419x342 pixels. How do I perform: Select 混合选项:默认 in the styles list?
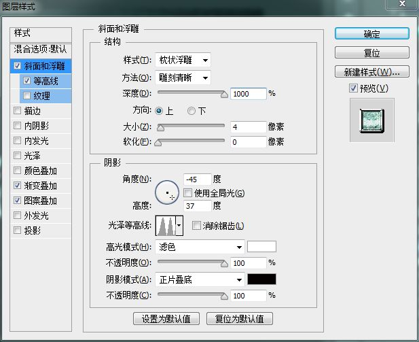coord(41,50)
